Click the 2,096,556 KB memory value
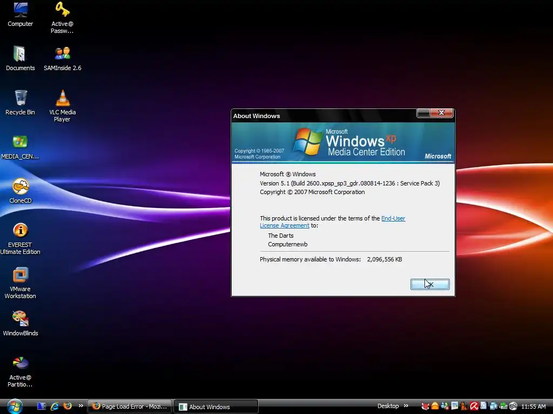The width and height of the screenshot is (553, 414). click(385, 259)
